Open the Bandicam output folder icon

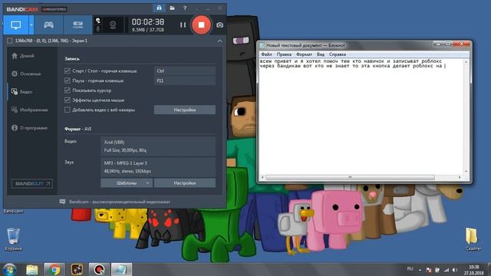[172, 8]
